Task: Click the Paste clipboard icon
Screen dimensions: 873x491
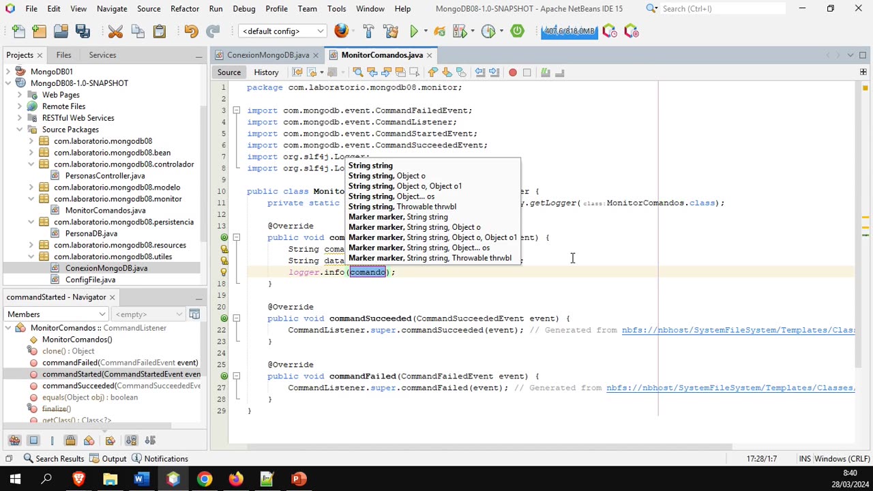Action: (159, 31)
